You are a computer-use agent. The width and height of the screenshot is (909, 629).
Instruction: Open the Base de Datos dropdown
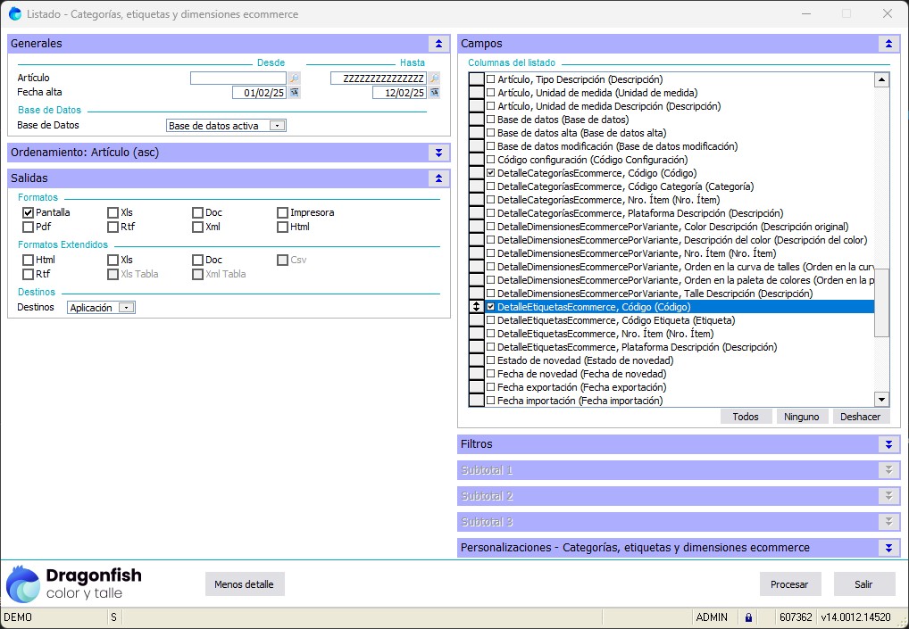[x=278, y=126]
